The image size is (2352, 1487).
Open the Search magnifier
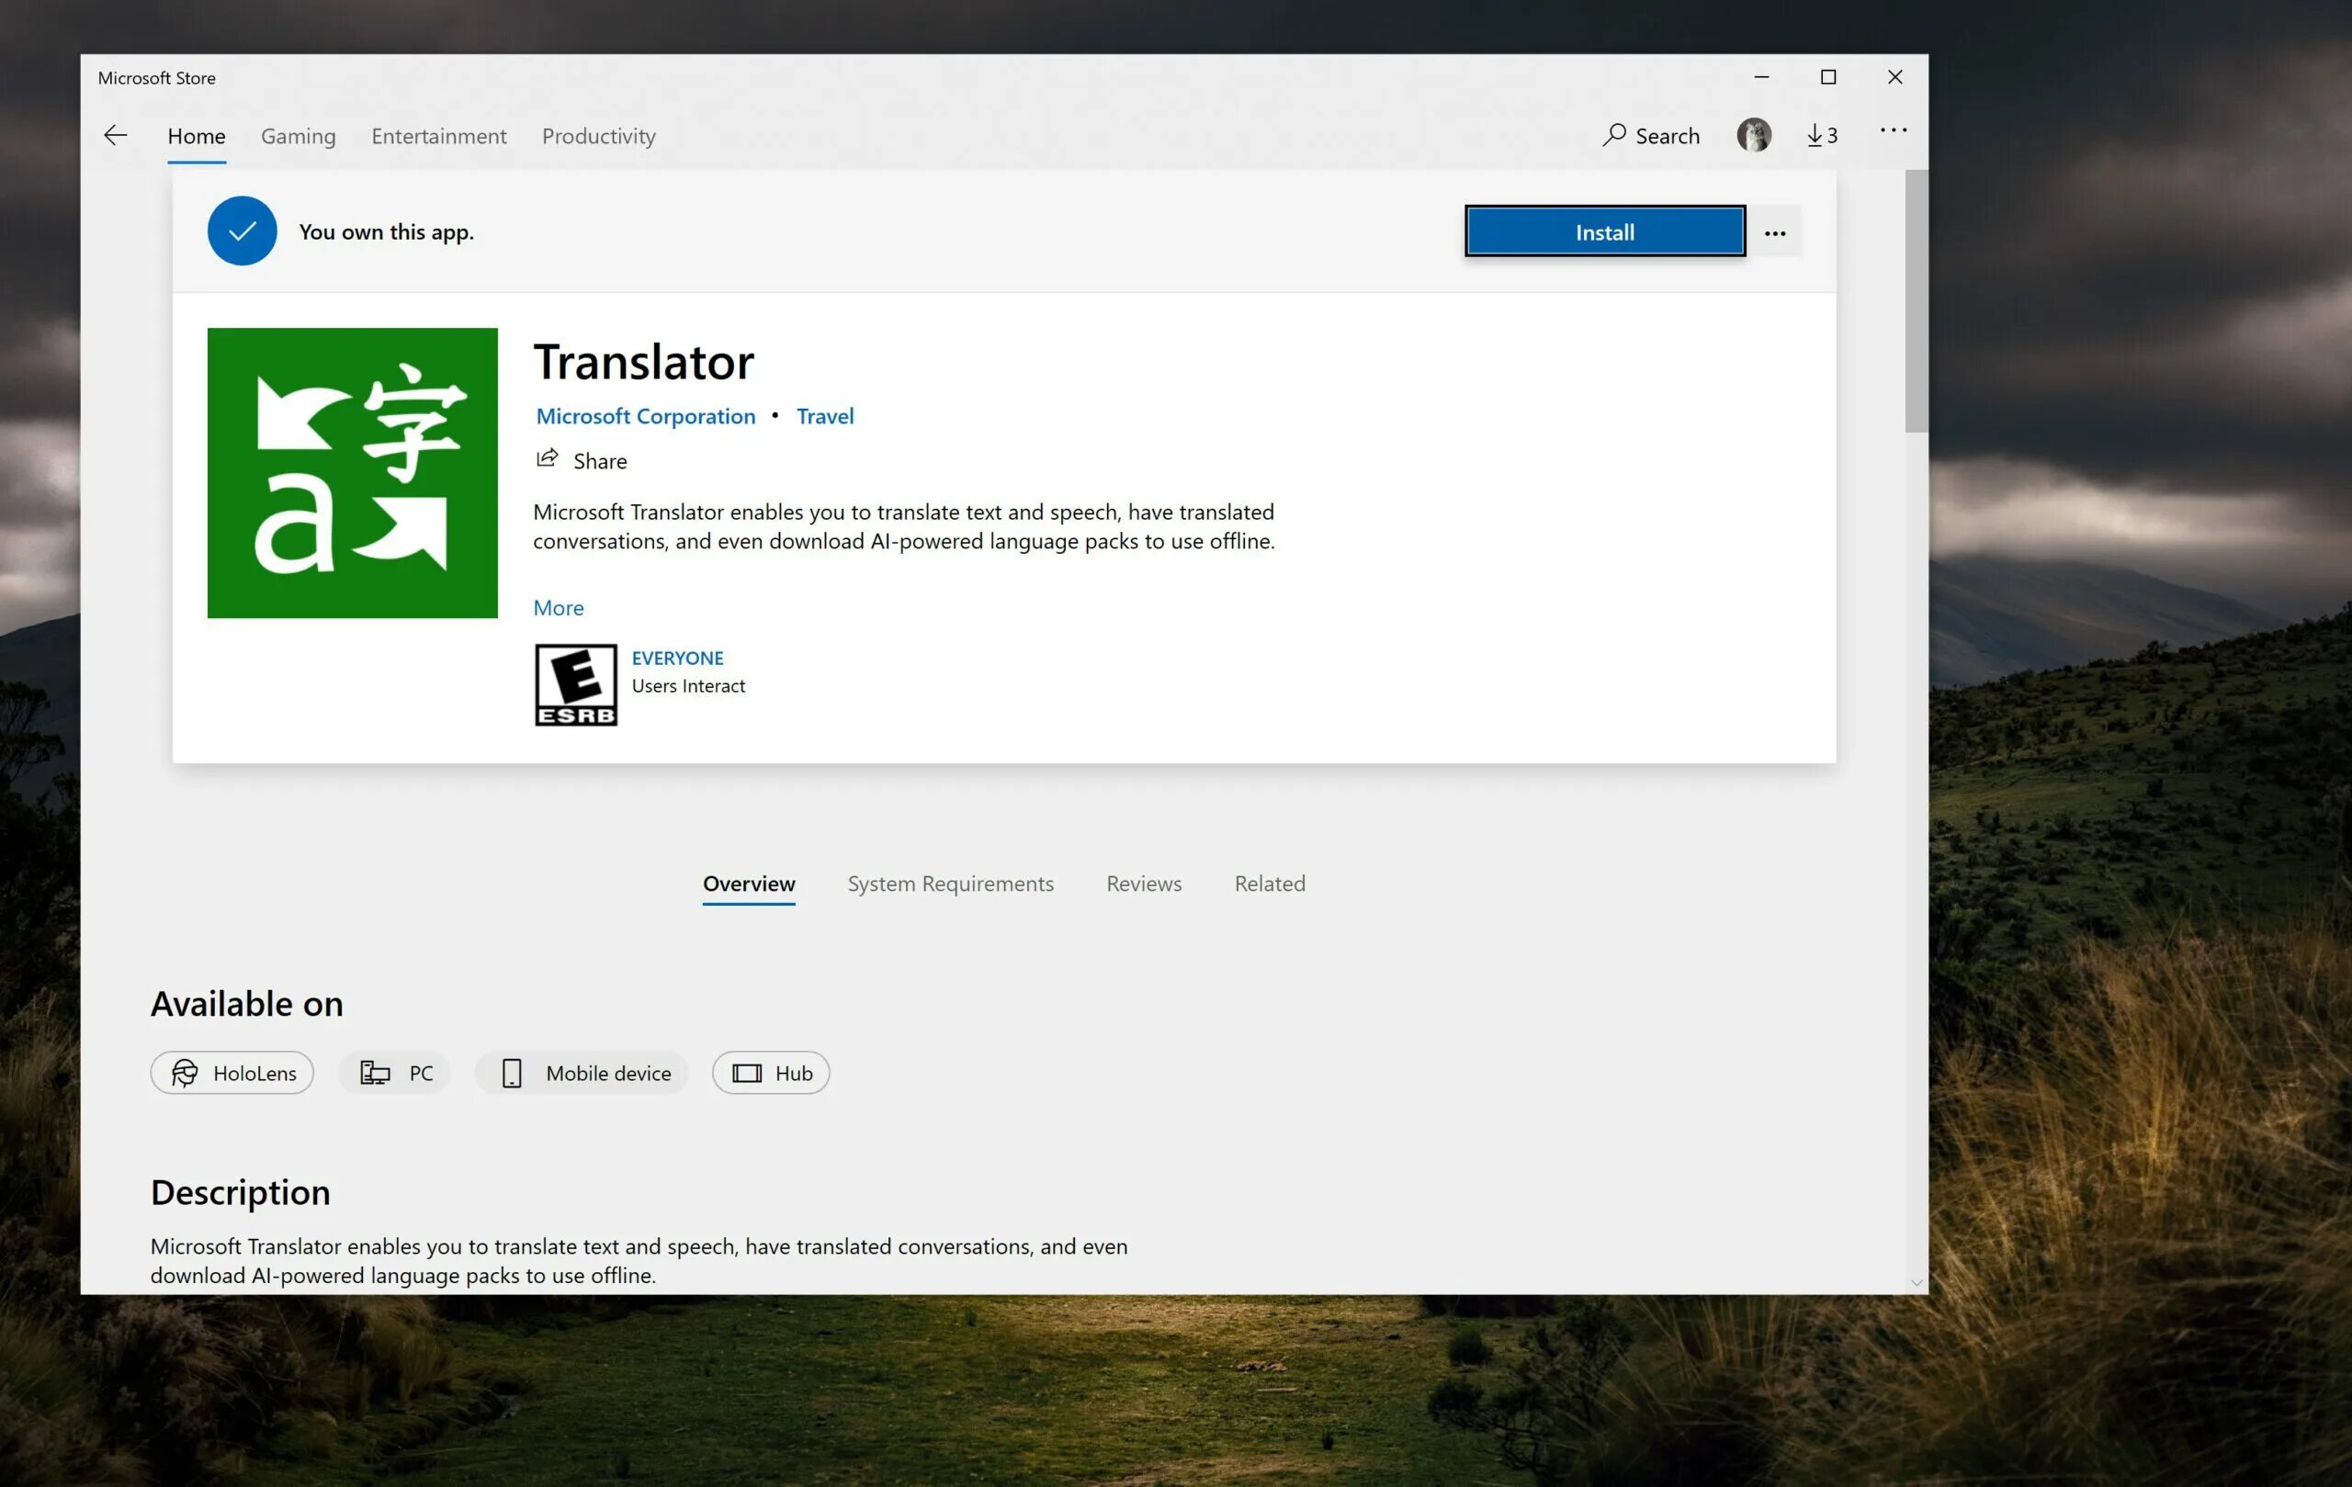click(x=1614, y=135)
